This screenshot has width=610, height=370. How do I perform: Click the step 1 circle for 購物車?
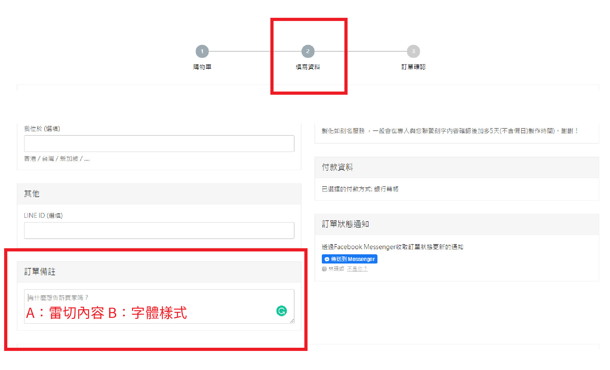(x=202, y=51)
